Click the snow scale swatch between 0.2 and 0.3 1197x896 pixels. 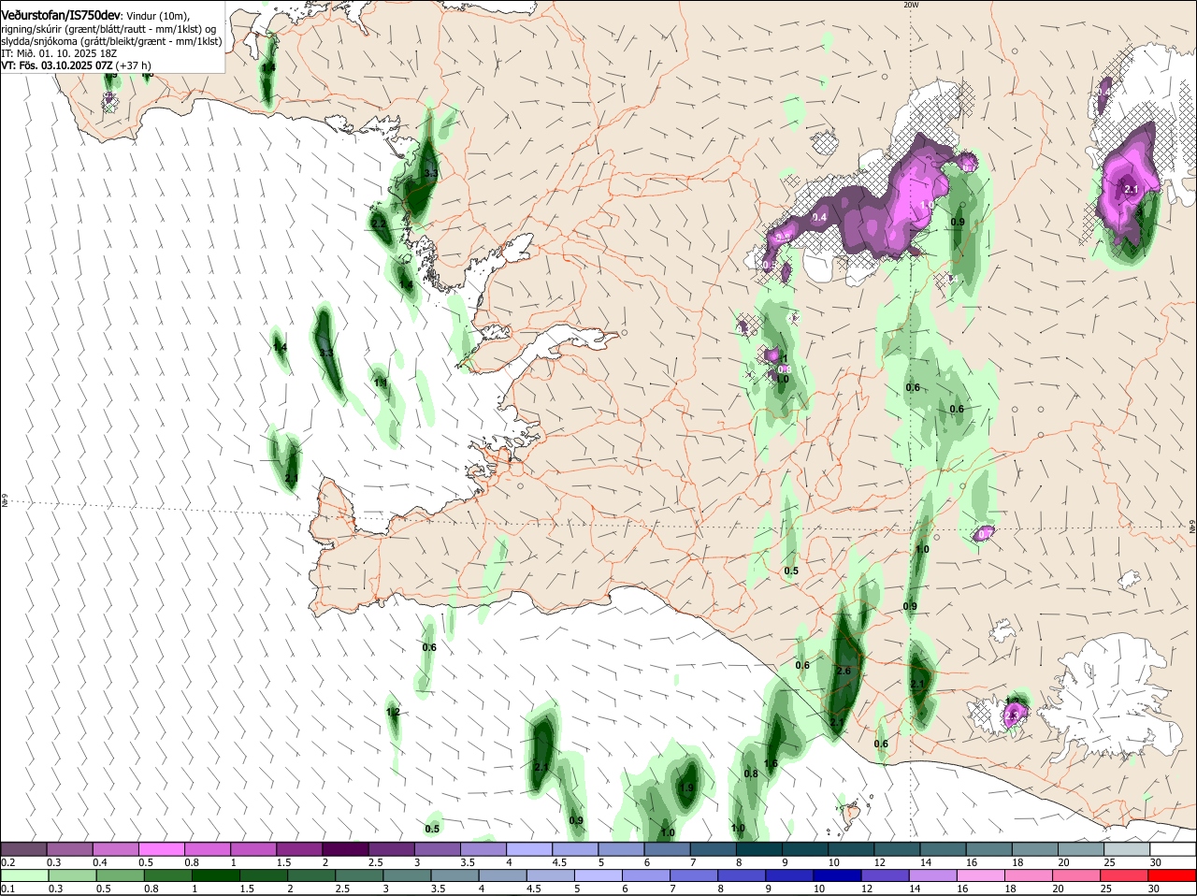23,849
